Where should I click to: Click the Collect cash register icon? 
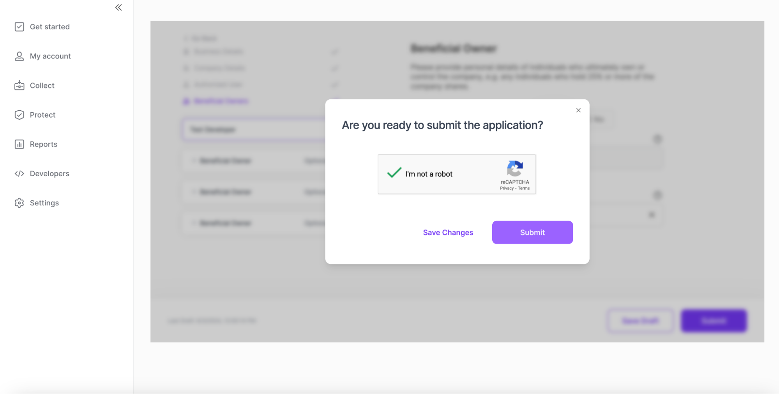click(x=19, y=85)
